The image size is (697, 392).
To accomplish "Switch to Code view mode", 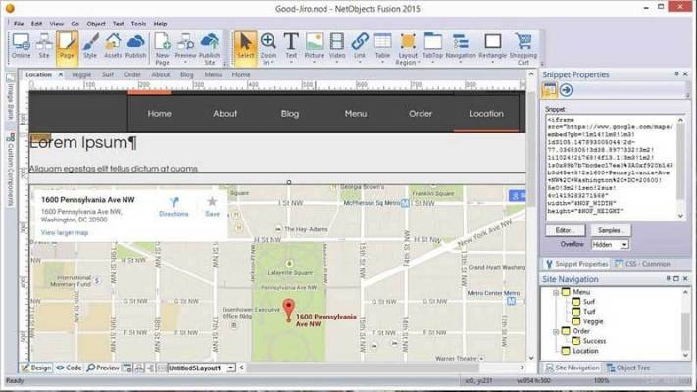I will tap(69, 368).
